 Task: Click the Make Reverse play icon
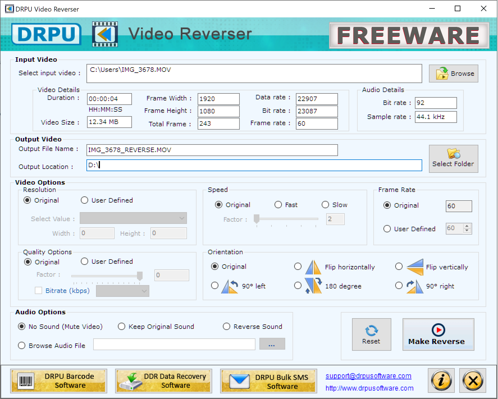click(x=438, y=330)
